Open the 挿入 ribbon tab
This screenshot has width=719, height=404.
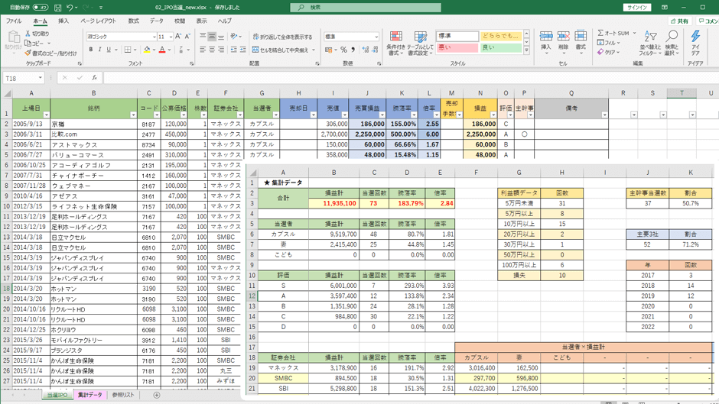(x=63, y=21)
